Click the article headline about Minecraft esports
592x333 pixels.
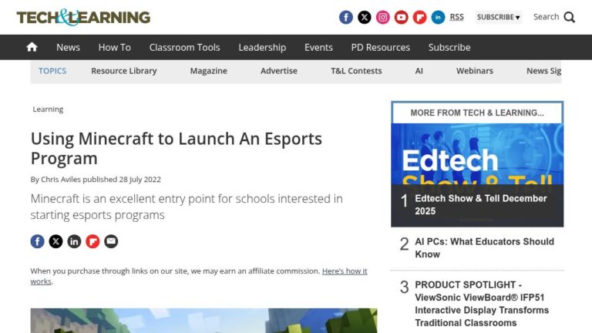[x=177, y=148]
